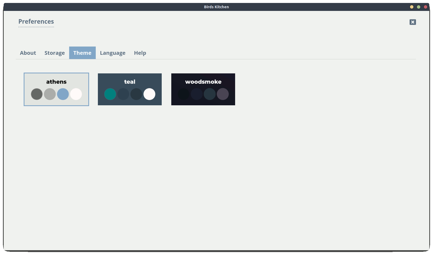
Task: Click the light gray swatch in athens
Action: 50,94
